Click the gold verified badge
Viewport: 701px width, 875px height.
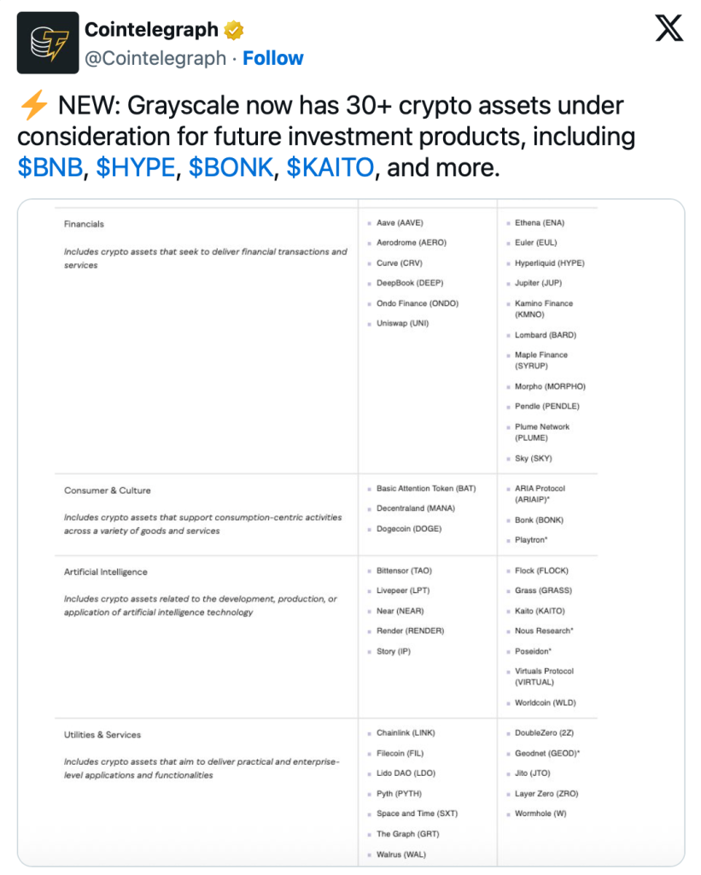pyautogui.click(x=234, y=31)
